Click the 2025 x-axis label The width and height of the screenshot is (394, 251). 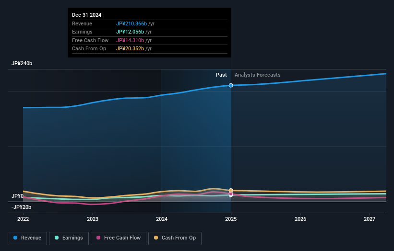coord(231,219)
